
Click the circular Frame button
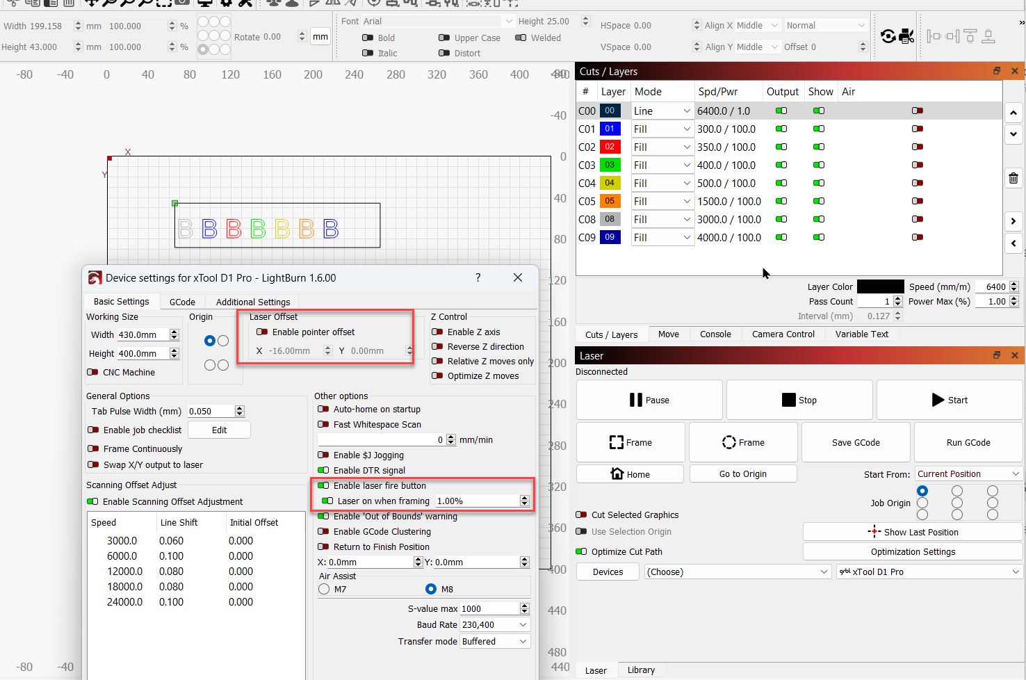click(743, 442)
